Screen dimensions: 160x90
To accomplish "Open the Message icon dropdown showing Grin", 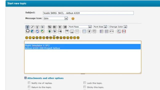I will tap(55, 18).
